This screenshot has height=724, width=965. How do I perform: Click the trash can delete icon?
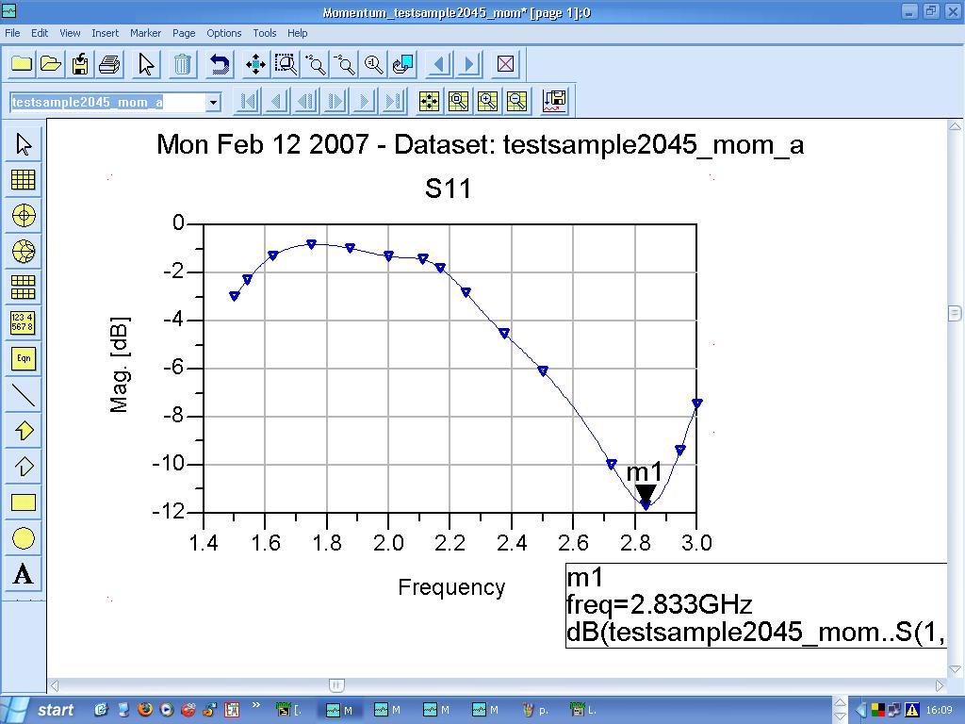click(x=182, y=64)
